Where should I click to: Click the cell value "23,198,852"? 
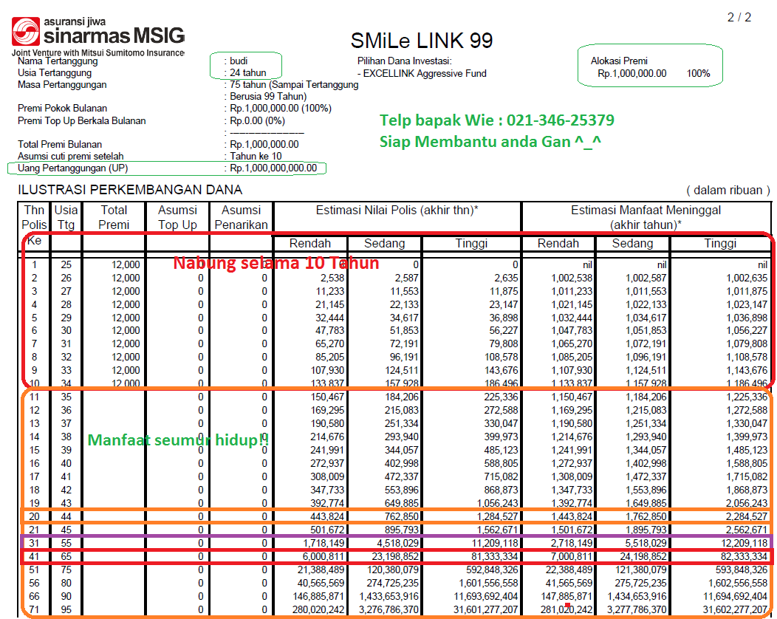click(x=395, y=556)
